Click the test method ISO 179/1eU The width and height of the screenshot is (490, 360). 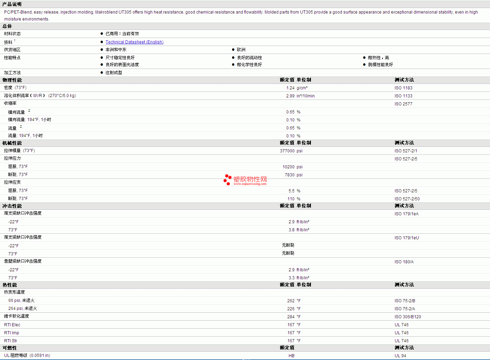[x=407, y=238]
